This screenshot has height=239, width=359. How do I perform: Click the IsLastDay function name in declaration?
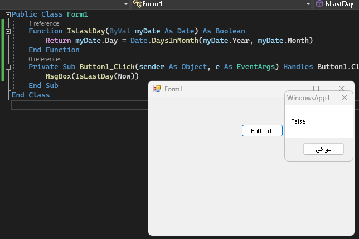click(86, 31)
